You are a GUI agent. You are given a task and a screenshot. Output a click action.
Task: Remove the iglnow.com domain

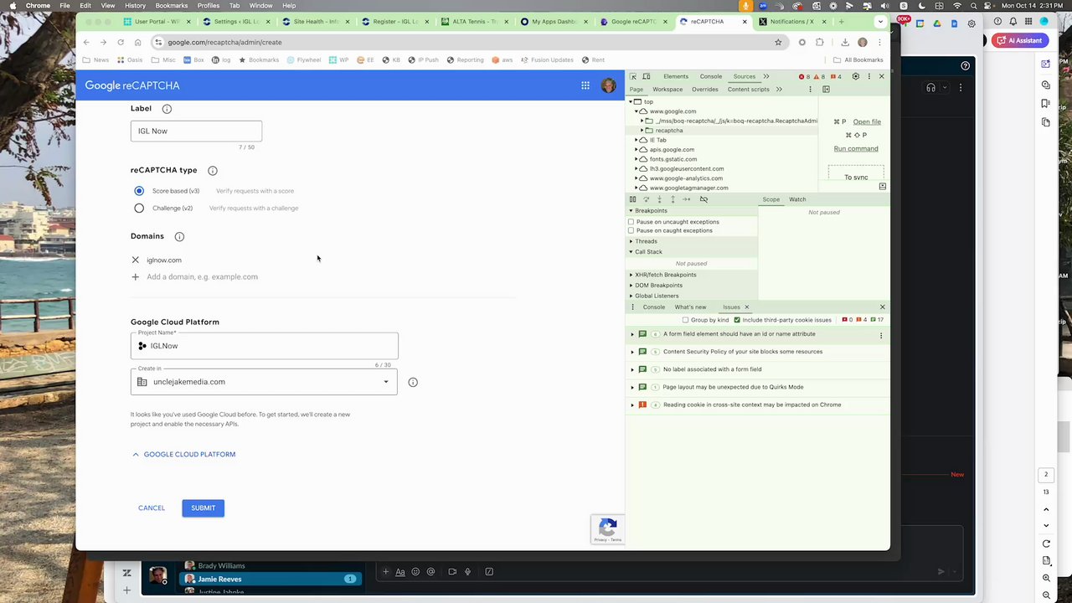click(136, 260)
